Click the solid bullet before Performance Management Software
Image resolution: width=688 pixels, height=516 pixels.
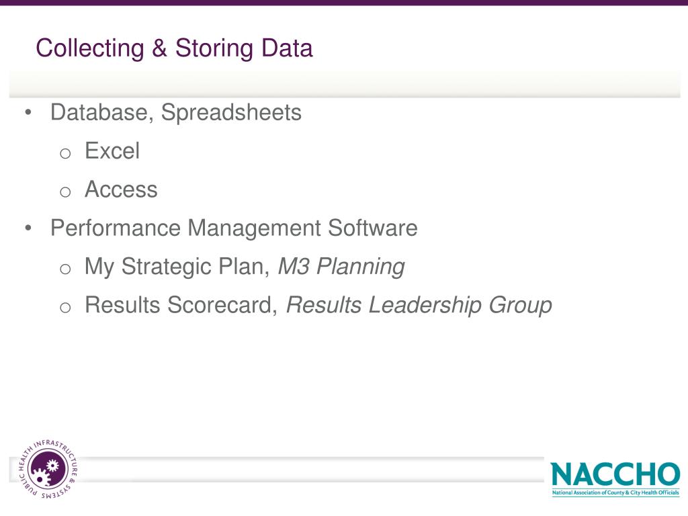point(28,228)
